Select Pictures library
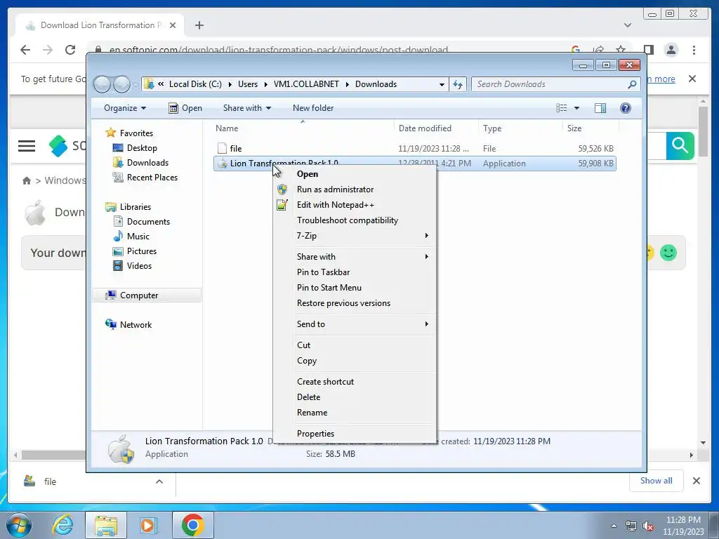This screenshot has width=719, height=539. coord(141,251)
